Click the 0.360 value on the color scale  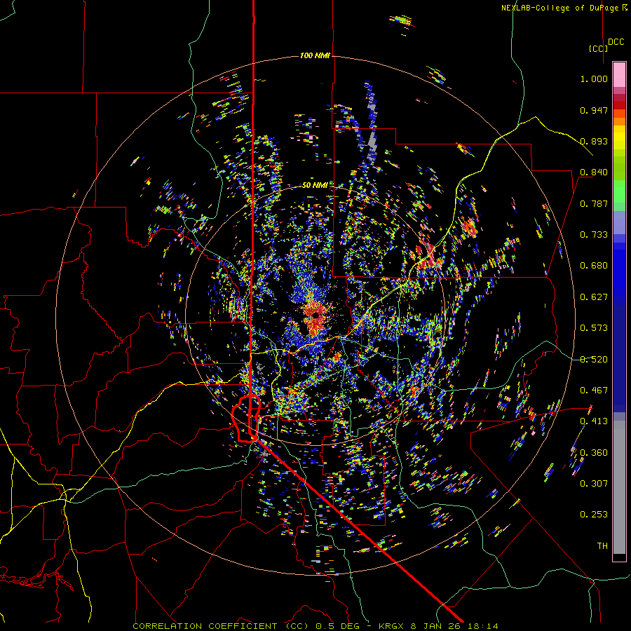594,453
